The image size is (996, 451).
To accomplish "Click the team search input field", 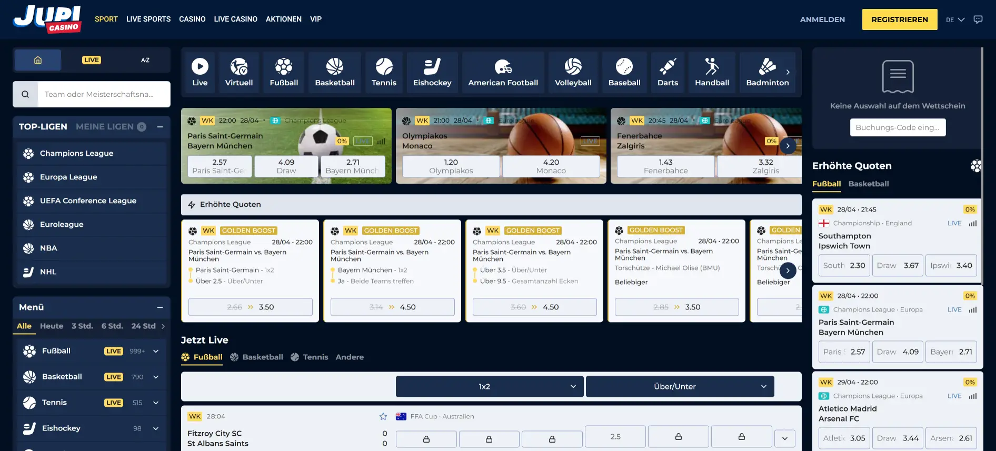I will (x=104, y=94).
